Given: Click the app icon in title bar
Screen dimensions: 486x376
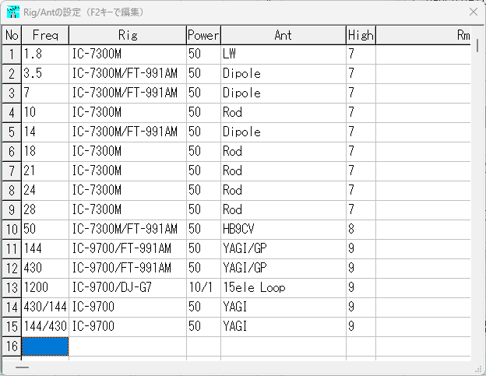Looking at the screenshot, I should click(x=13, y=12).
